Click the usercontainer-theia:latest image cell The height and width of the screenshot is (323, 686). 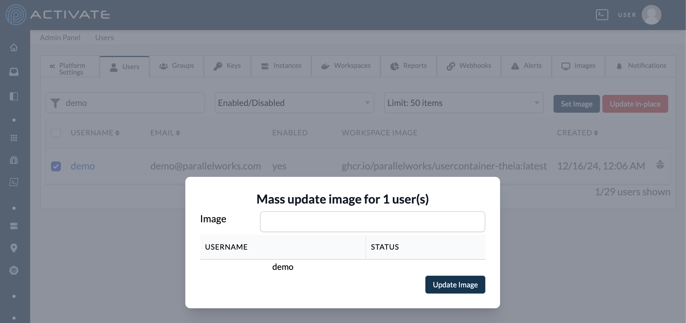[444, 166]
